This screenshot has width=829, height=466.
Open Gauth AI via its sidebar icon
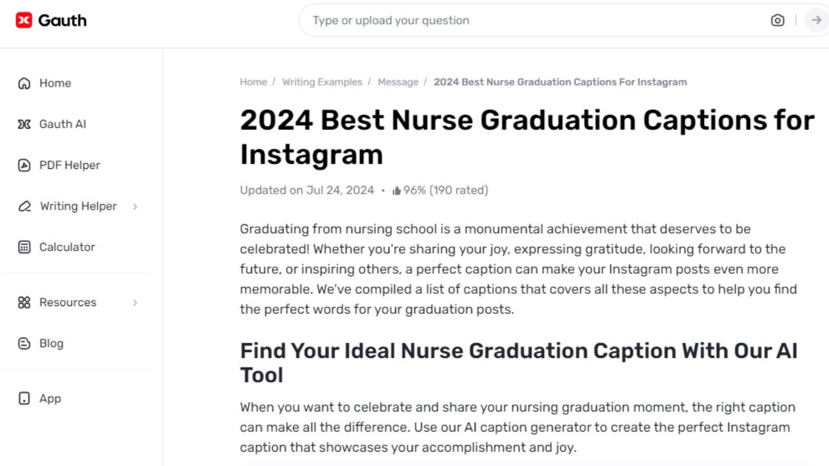tap(24, 124)
